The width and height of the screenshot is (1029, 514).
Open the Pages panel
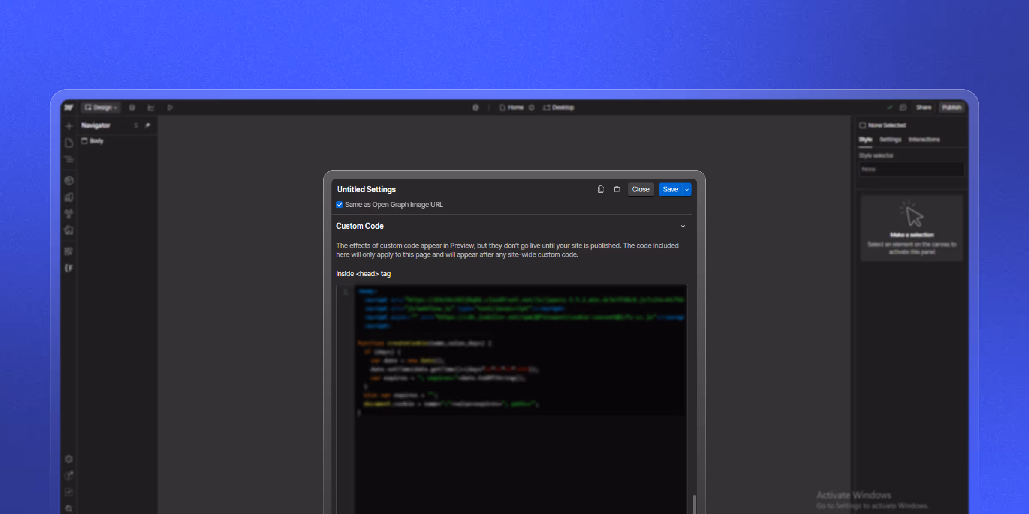click(x=69, y=143)
